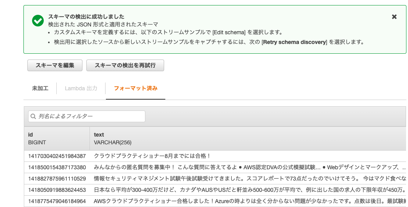Image resolution: width=408 pixels, height=207 pixels.
Task: Focus the 列名によるフィルター search field
Action: point(87,116)
